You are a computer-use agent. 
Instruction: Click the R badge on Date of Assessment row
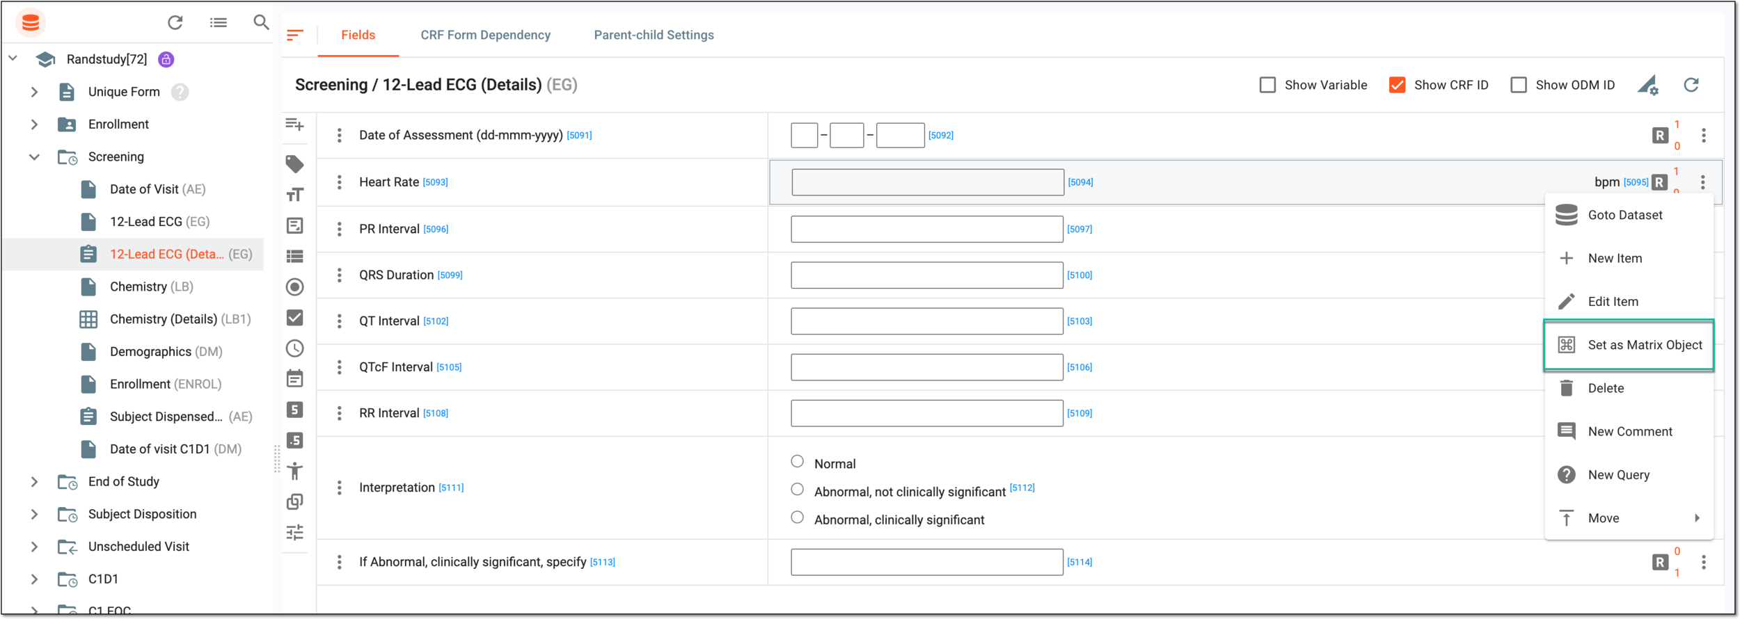click(x=1660, y=136)
